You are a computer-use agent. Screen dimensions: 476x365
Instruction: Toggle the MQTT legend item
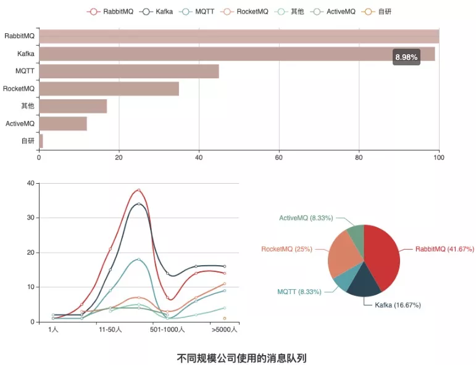pyautogui.click(x=197, y=12)
